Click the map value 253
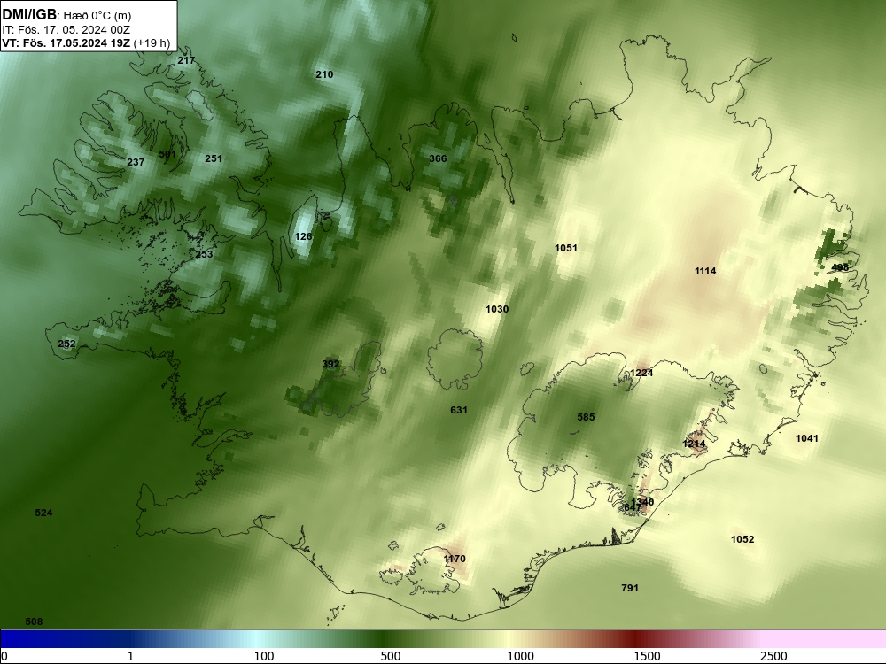Viewport: 886px width, 664px height. coord(204,254)
